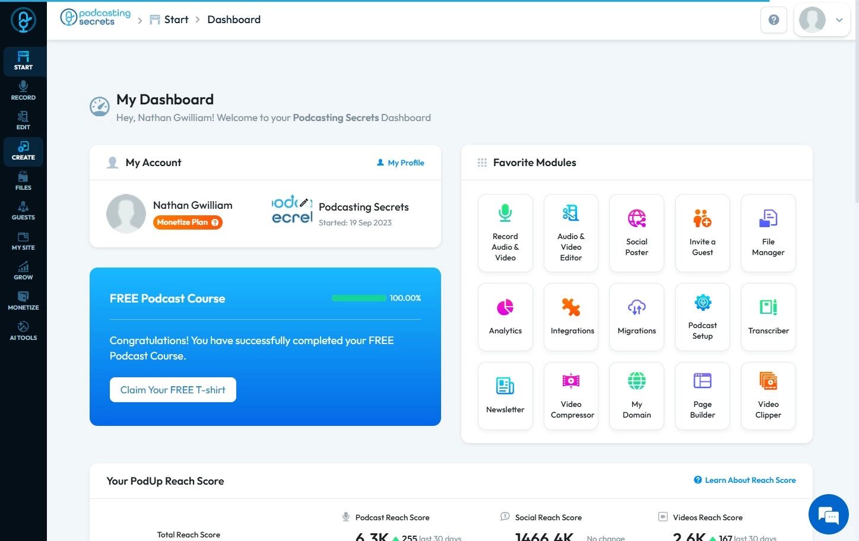Open the Start section in sidebar
859x541 pixels.
[23, 61]
